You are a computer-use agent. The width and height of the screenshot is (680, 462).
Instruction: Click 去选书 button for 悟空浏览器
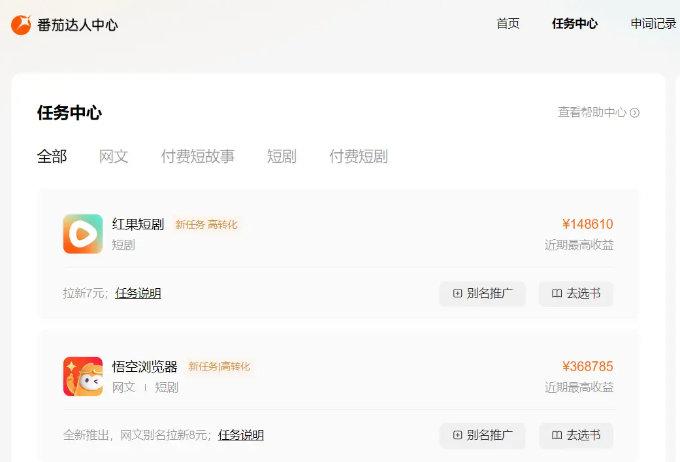pos(576,436)
